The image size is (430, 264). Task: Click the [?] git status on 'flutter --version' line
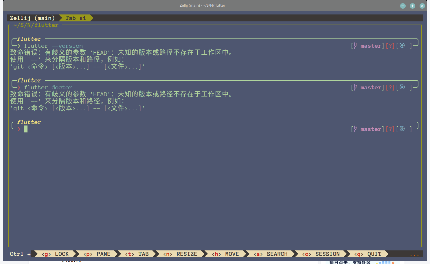click(390, 46)
